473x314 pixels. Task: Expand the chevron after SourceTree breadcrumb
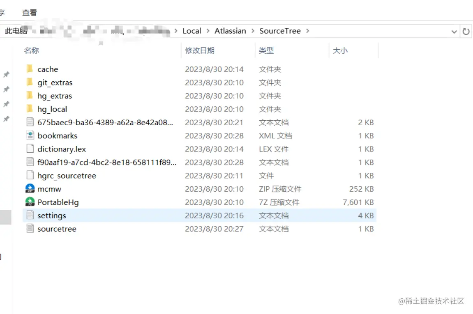[307, 31]
